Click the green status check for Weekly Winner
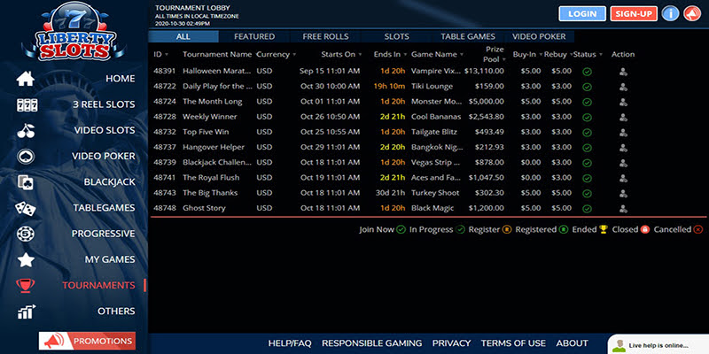 coord(587,118)
